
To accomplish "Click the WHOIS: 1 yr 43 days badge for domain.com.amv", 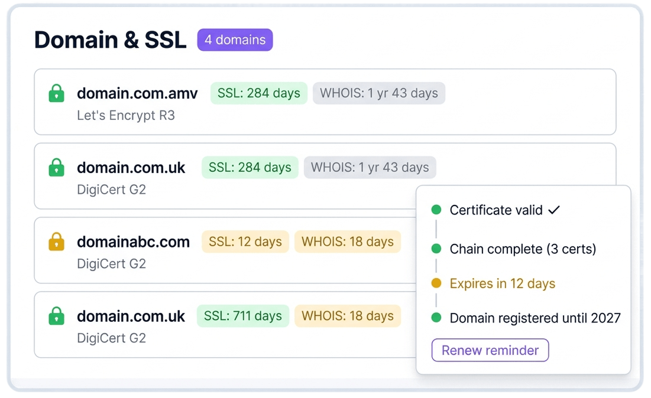I will 378,93.
